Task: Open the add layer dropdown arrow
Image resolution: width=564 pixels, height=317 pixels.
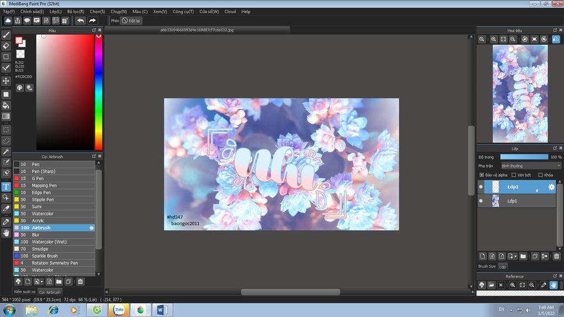Action: (x=516, y=256)
